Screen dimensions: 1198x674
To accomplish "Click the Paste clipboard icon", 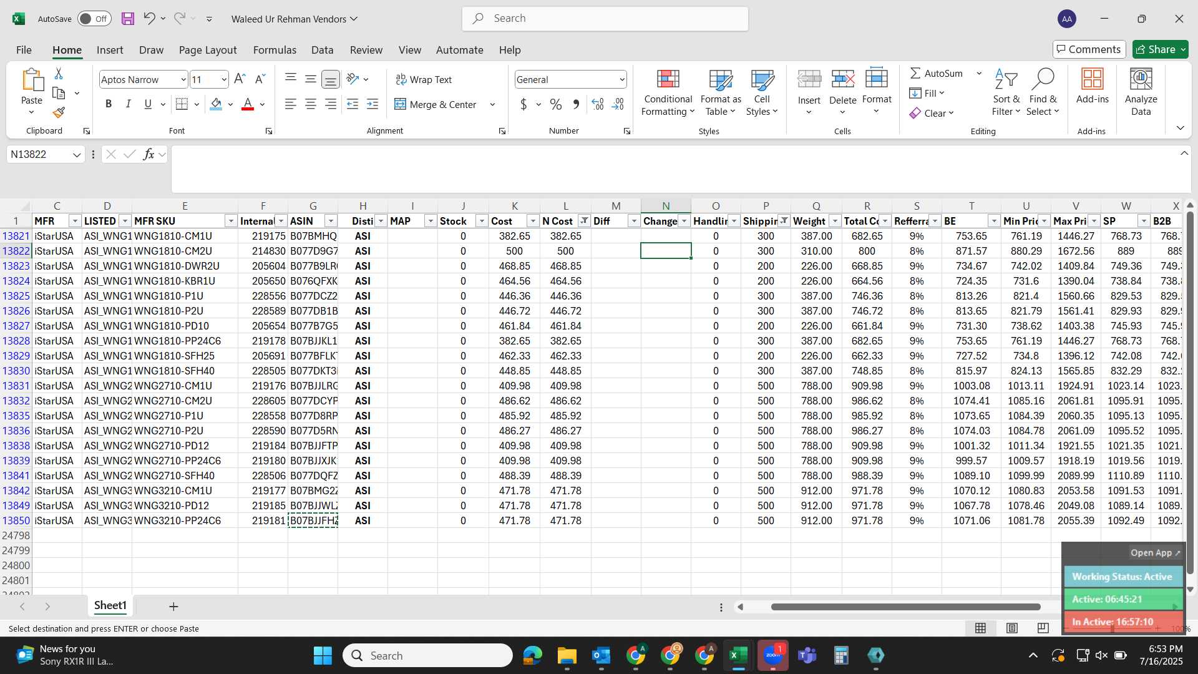I will point(32,81).
